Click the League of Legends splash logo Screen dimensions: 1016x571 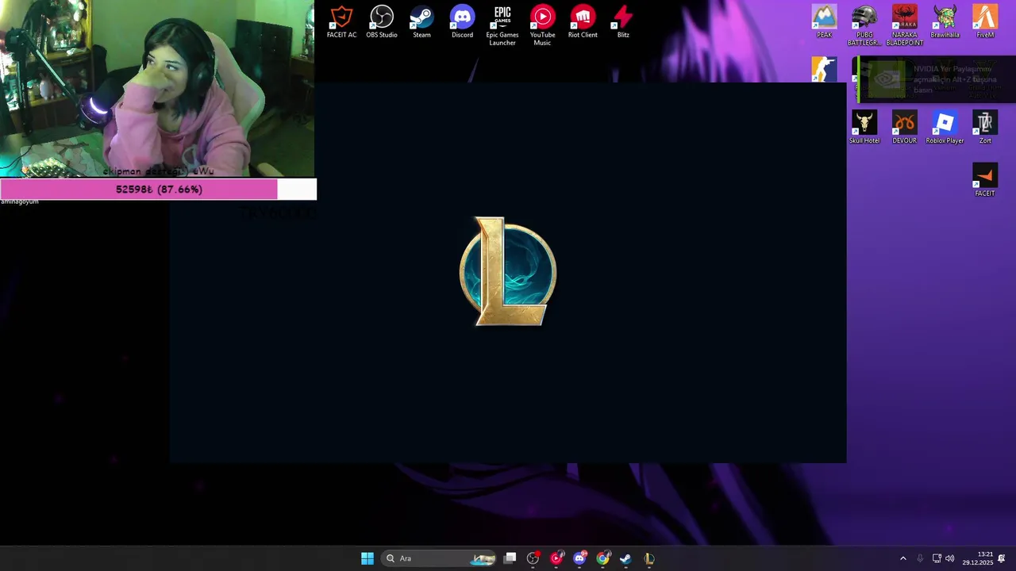pyautogui.click(x=508, y=271)
